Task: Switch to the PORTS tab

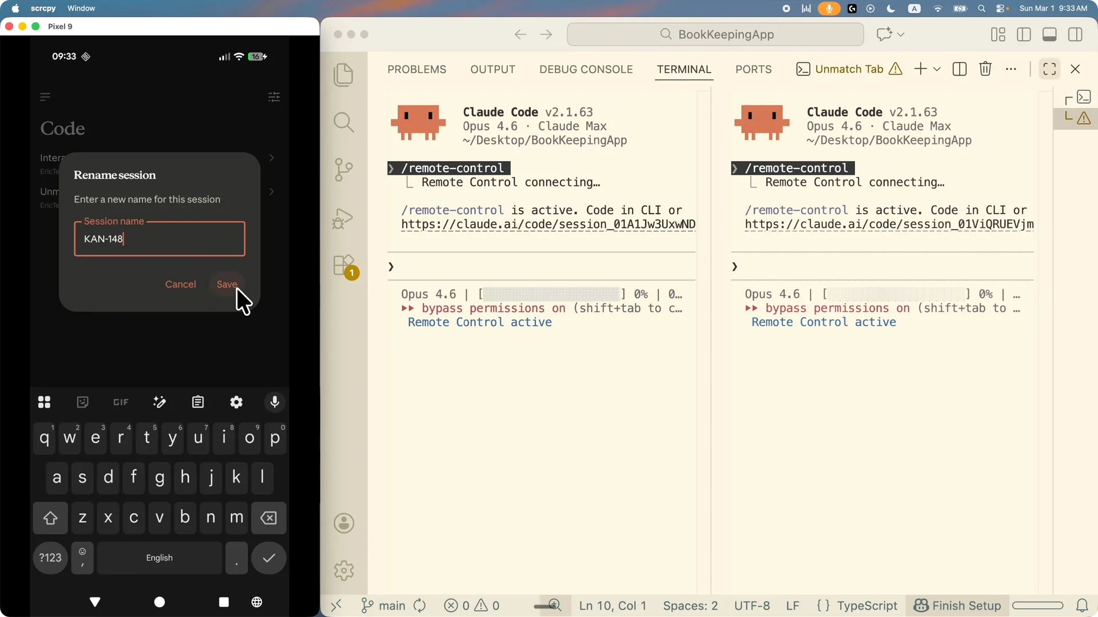Action: click(753, 69)
